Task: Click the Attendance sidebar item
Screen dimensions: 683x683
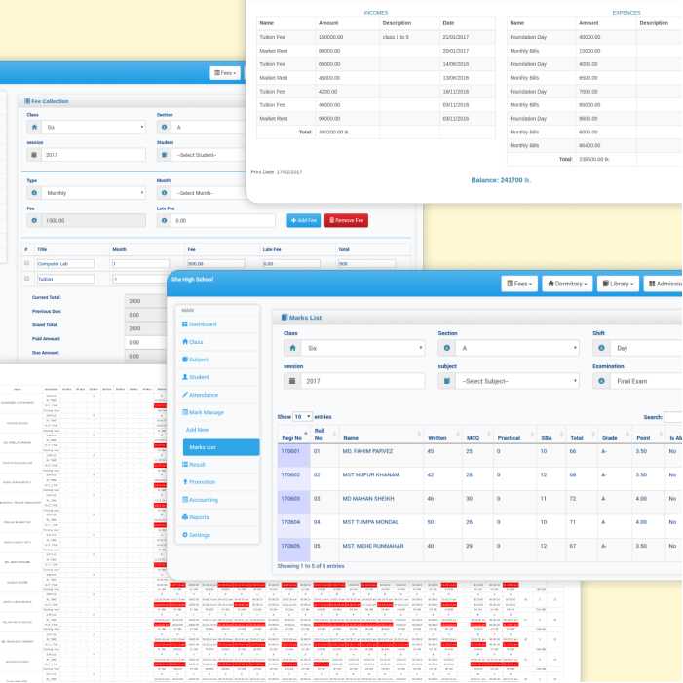Action: (204, 394)
